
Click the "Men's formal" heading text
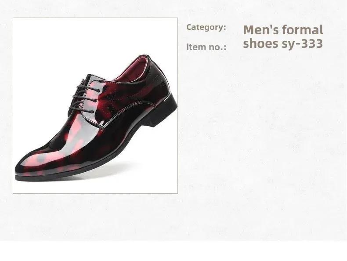(x=283, y=30)
